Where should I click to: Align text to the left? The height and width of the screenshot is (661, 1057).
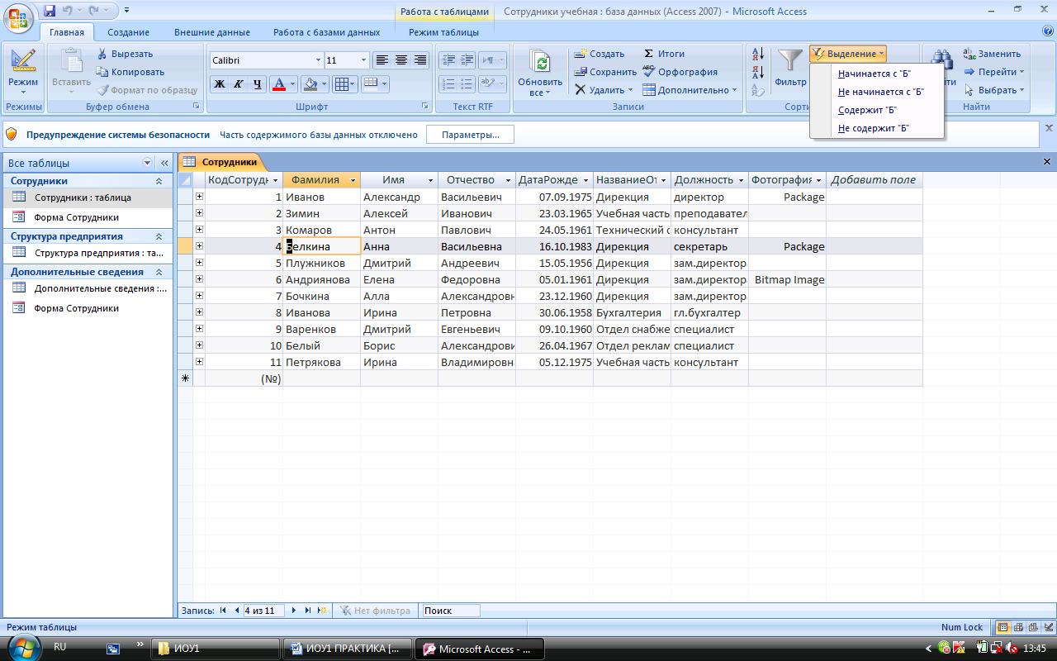tap(382, 60)
